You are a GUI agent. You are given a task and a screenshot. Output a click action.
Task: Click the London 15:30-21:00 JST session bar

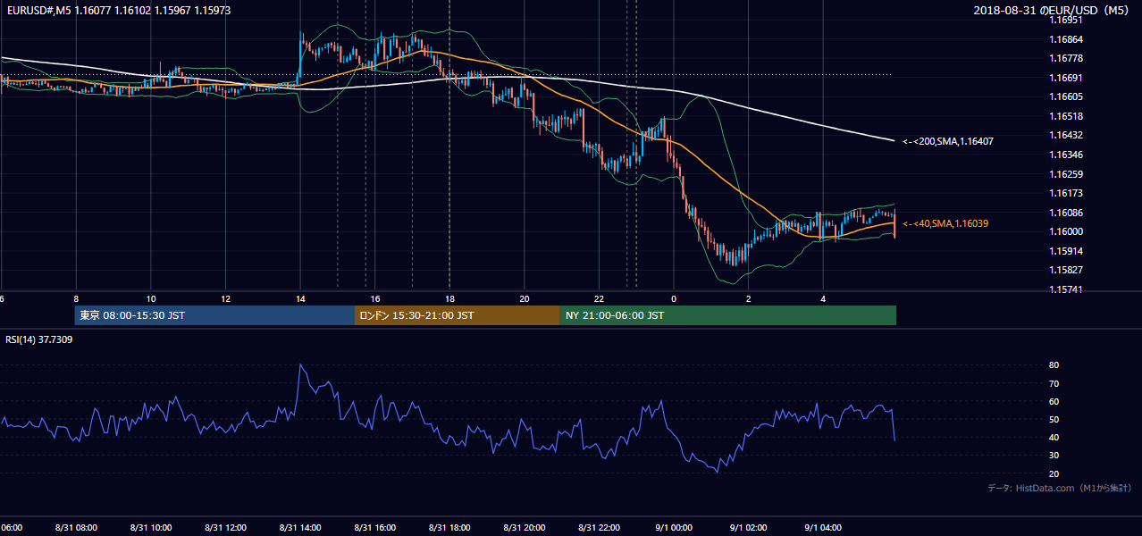pyautogui.click(x=458, y=315)
